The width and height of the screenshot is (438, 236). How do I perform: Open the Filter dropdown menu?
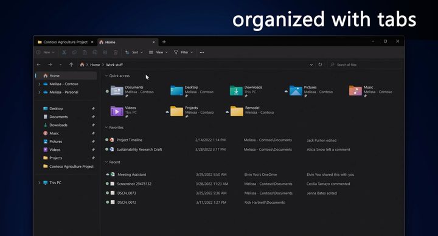tap(183, 52)
